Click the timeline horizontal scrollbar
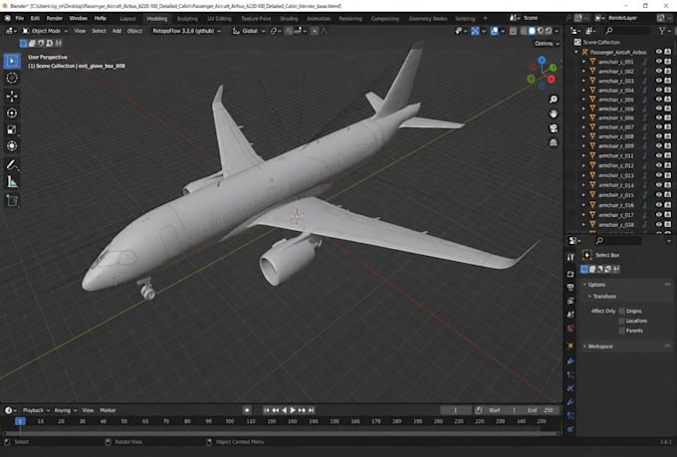Image resolution: width=677 pixels, height=457 pixels. click(281, 433)
